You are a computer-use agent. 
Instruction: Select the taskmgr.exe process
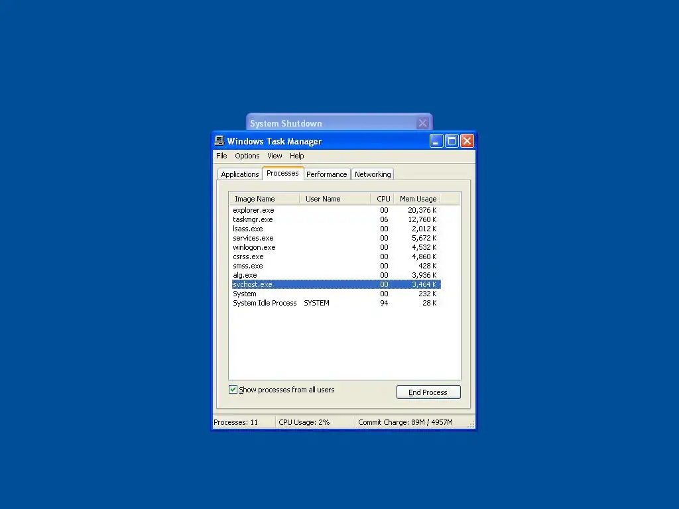pyautogui.click(x=336, y=219)
